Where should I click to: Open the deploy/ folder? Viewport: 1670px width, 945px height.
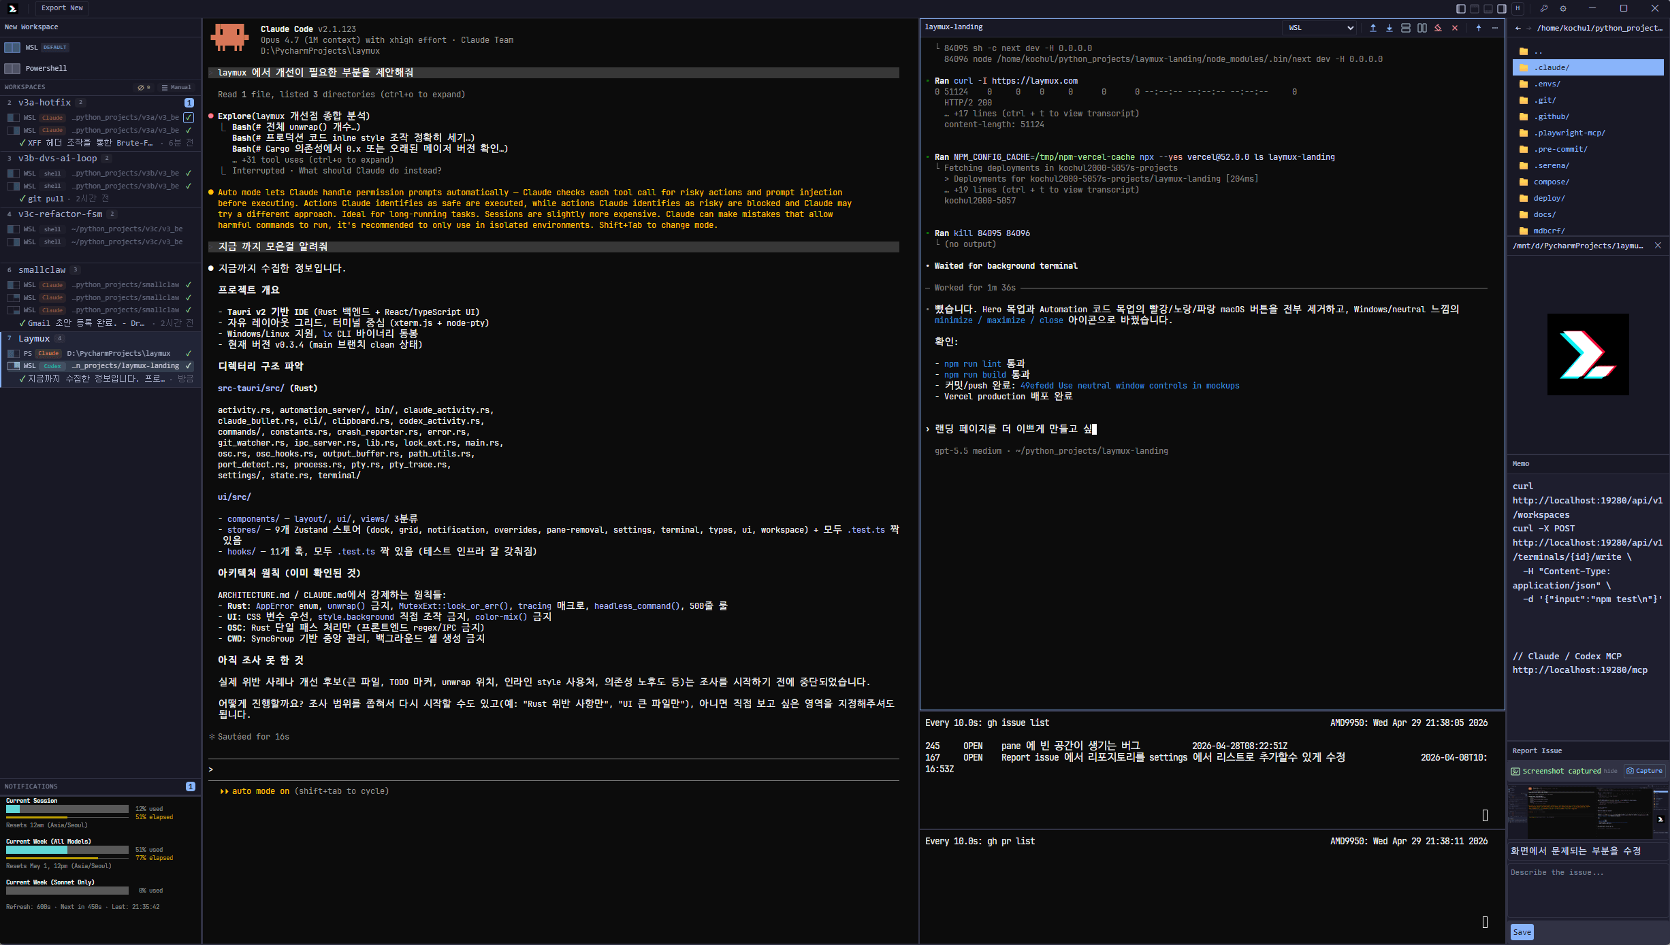tap(1588, 198)
